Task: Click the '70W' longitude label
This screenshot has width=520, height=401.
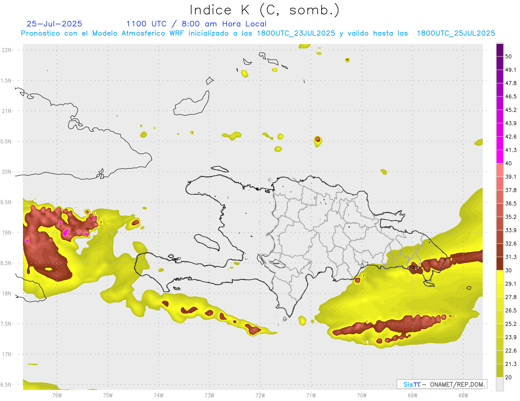Action: [362, 395]
